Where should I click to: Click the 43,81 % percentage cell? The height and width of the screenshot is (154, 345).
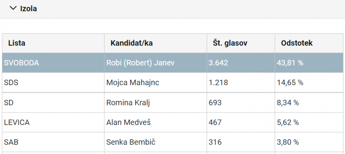coord(309,63)
